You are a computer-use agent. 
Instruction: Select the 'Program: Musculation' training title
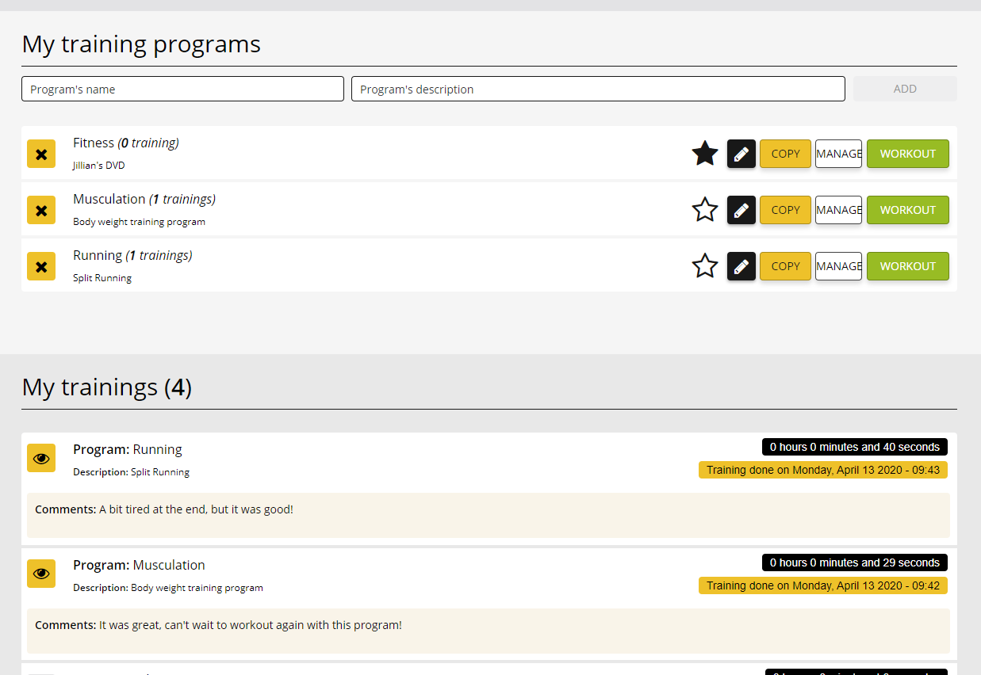(139, 565)
